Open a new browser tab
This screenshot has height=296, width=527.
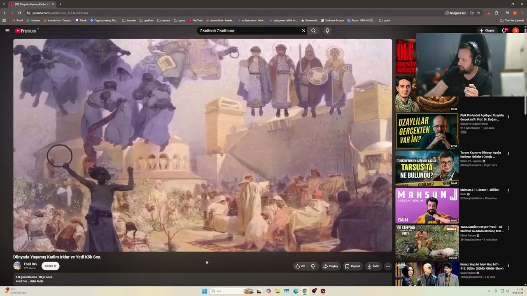[x=60, y=4]
